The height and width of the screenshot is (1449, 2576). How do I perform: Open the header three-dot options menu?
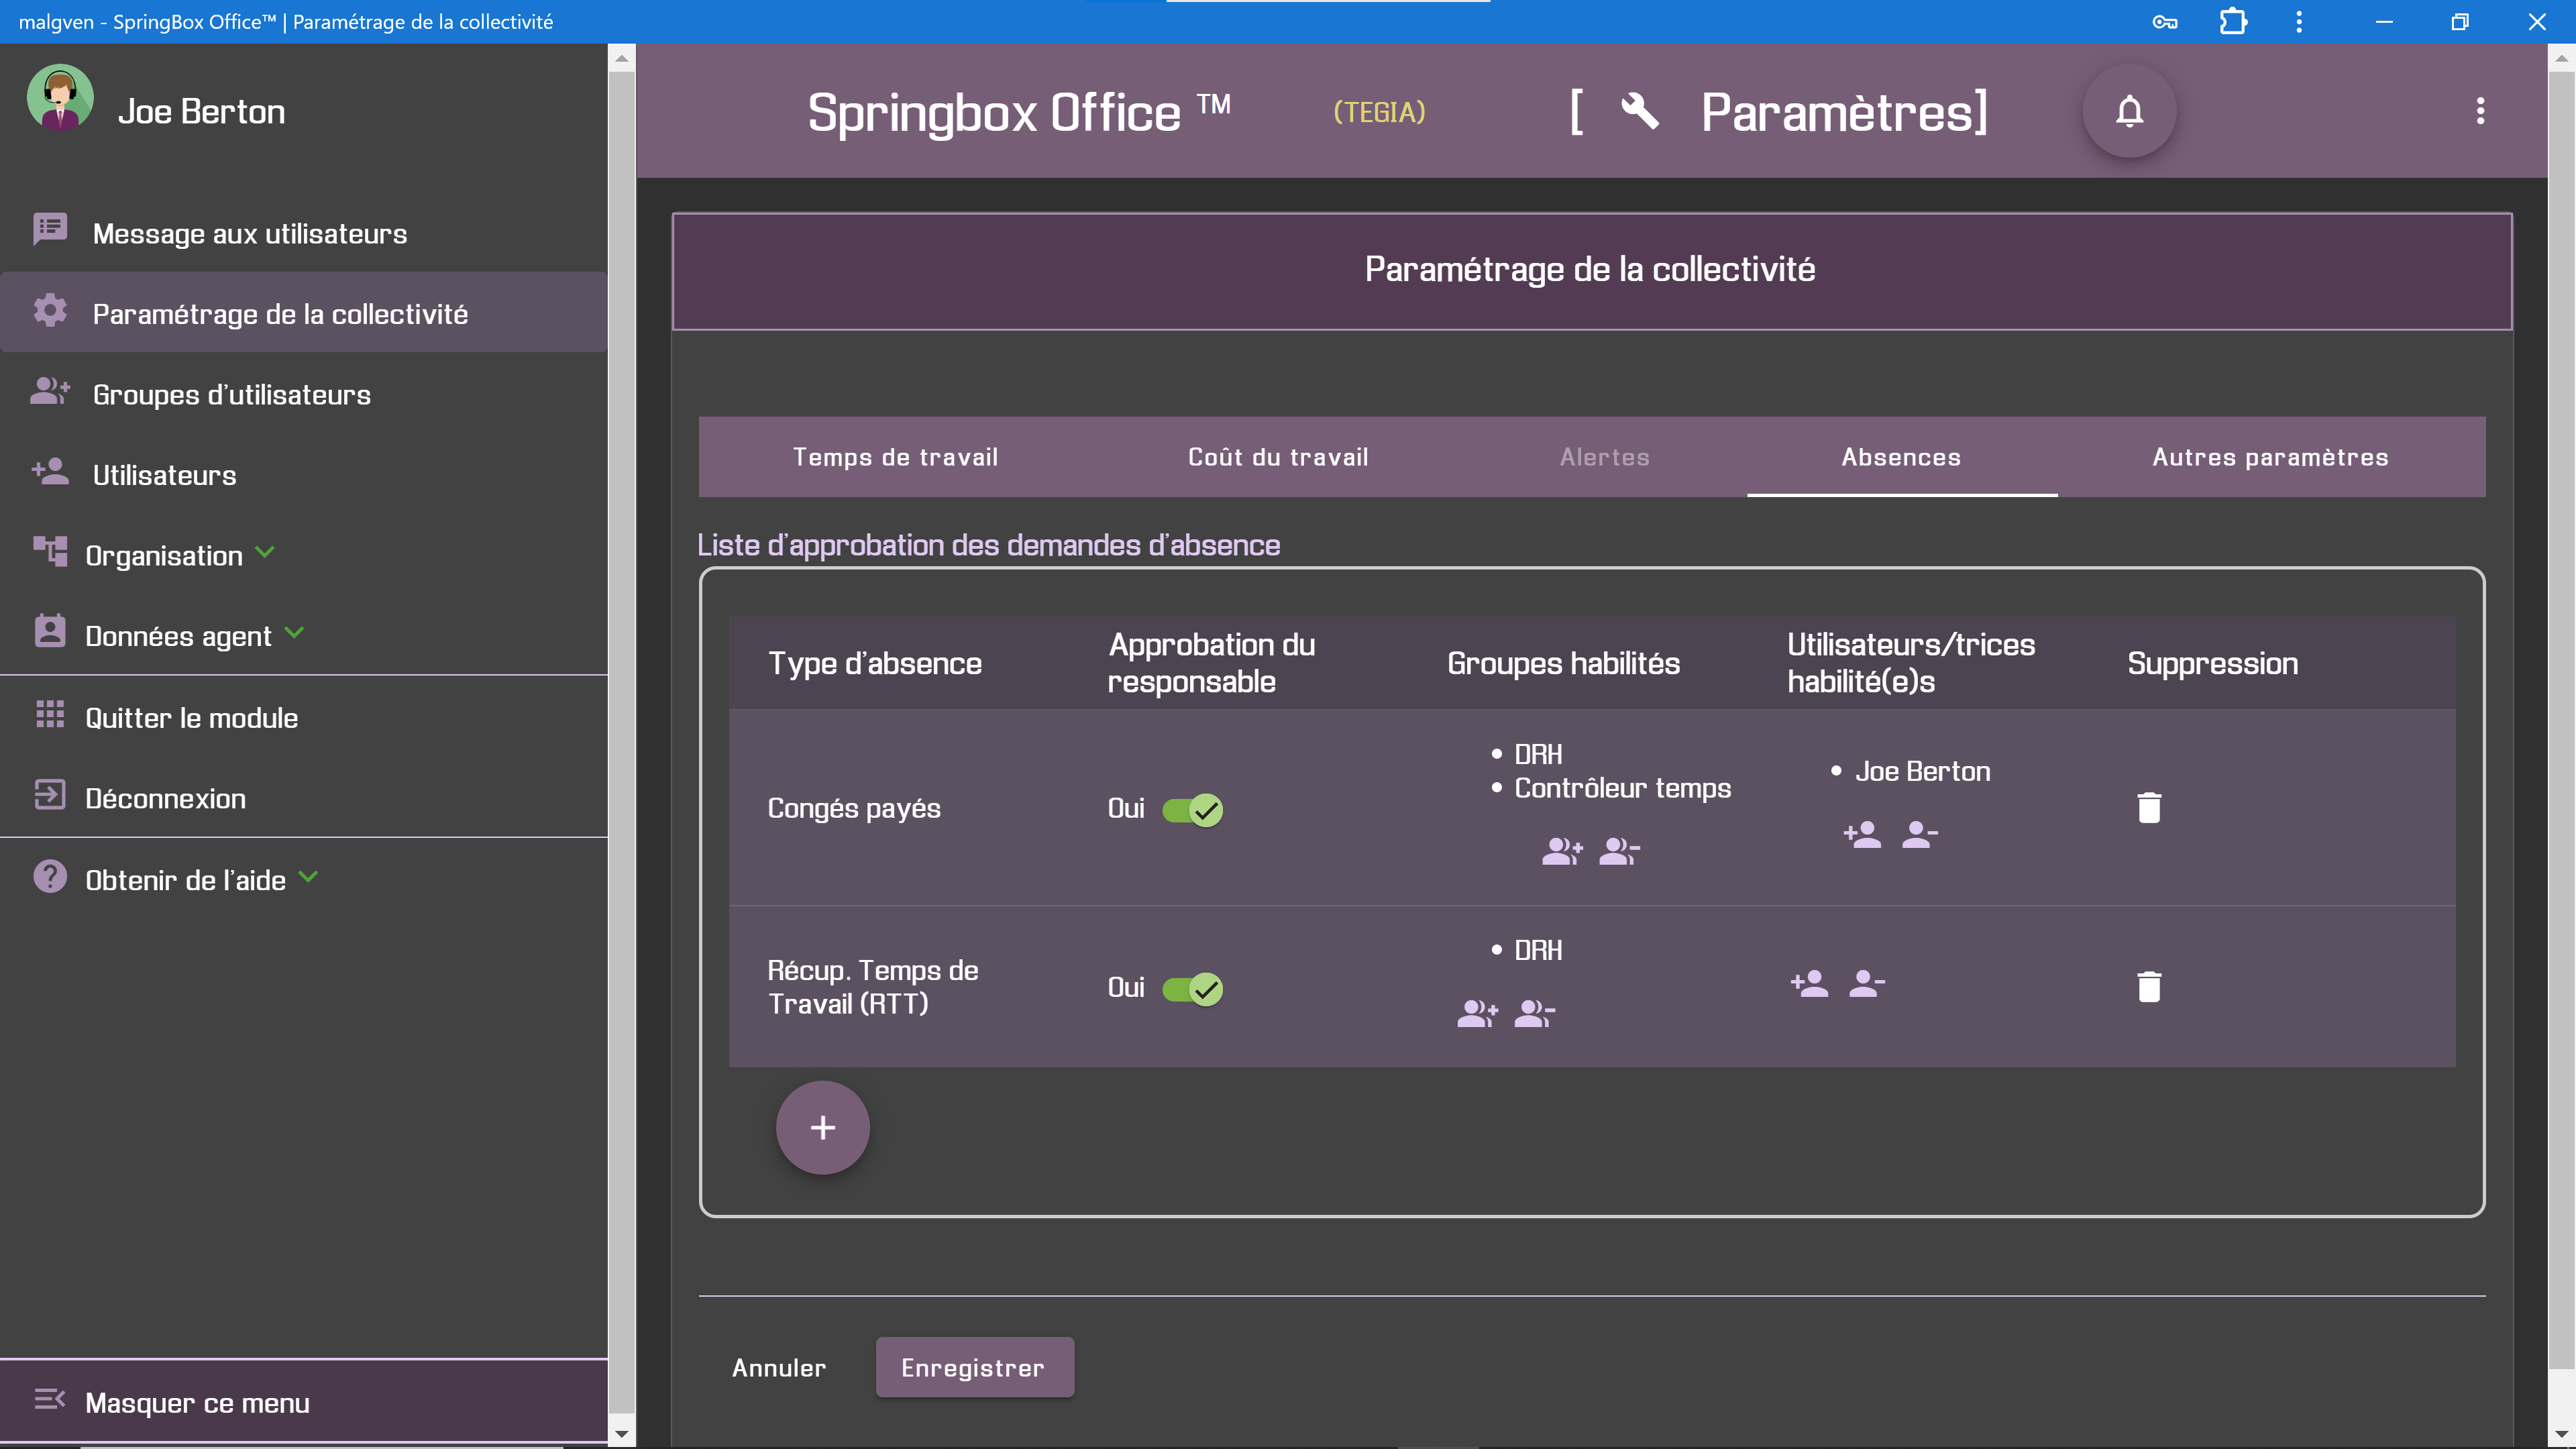coord(2480,111)
